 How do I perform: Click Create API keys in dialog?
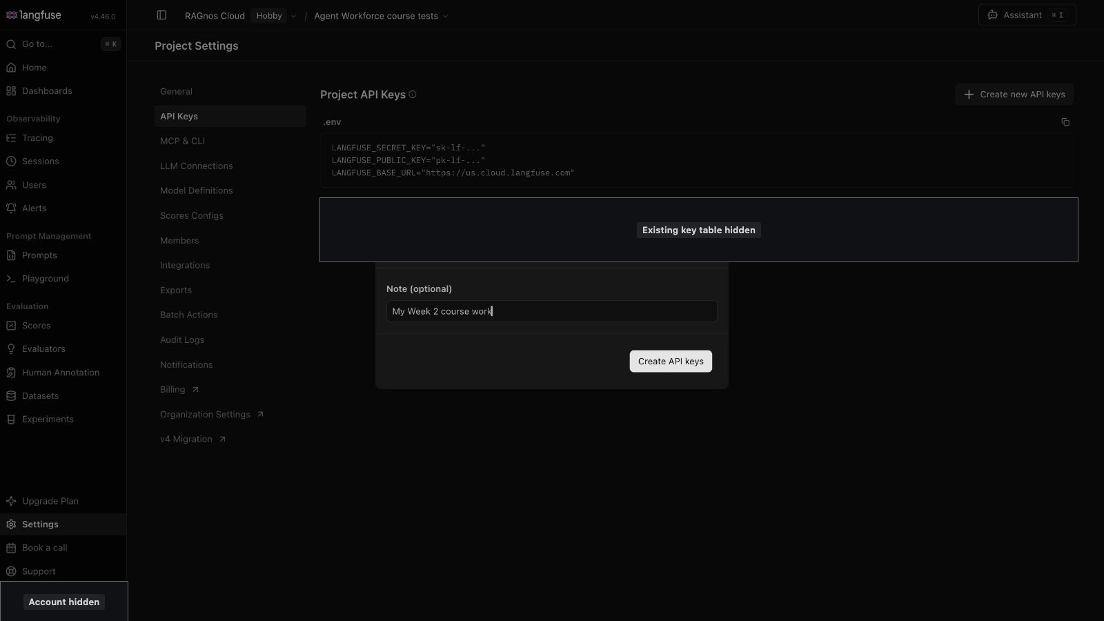point(671,362)
